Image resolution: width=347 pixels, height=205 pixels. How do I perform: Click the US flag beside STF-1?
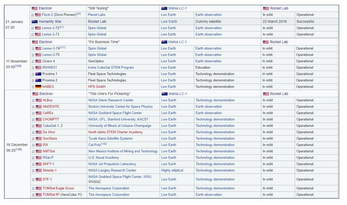pos(39,180)
